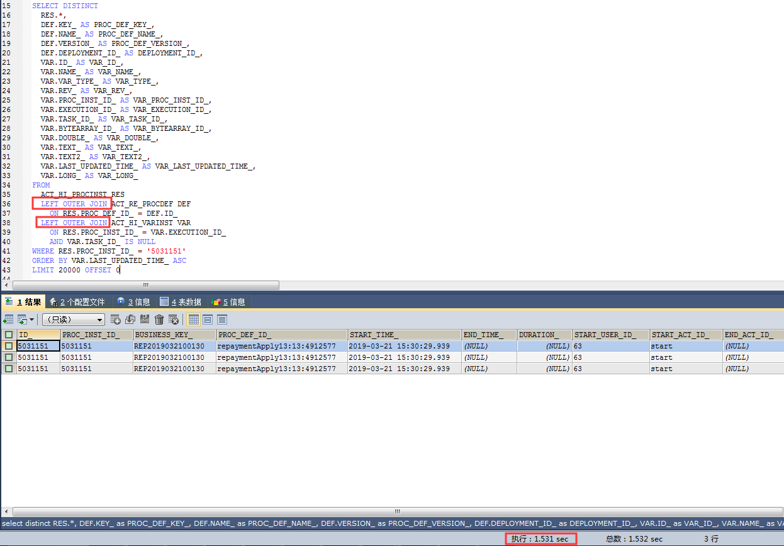The width and height of the screenshot is (784, 546).
Task: Save changes to the result set
Action: click(x=144, y=320)
